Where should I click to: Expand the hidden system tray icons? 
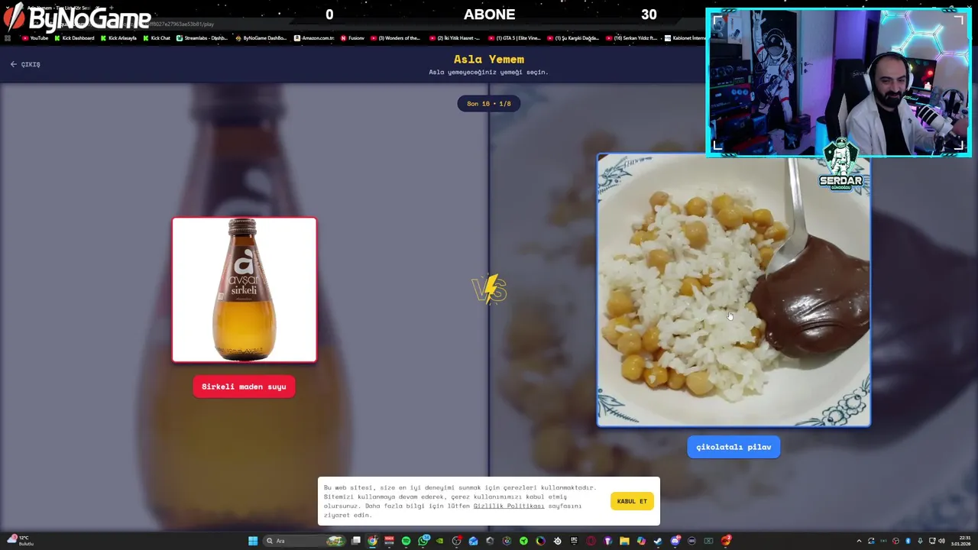click(859, 541)
